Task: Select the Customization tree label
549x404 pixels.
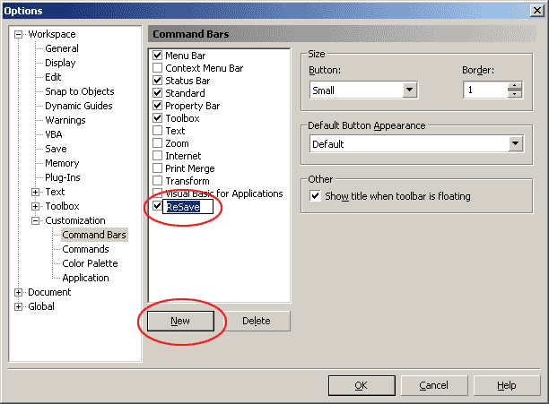Action: 75,221
